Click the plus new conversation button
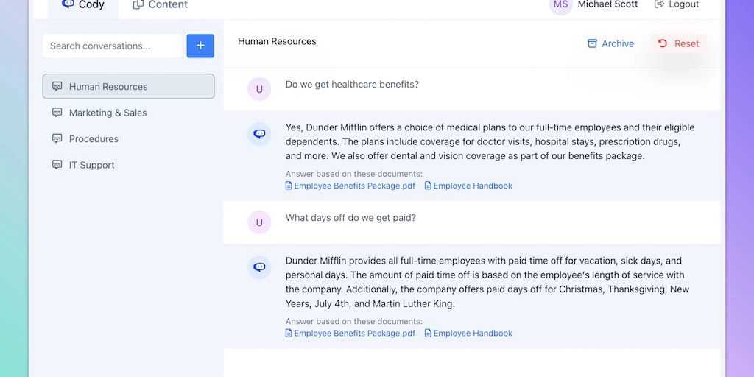 pos(200,46)
